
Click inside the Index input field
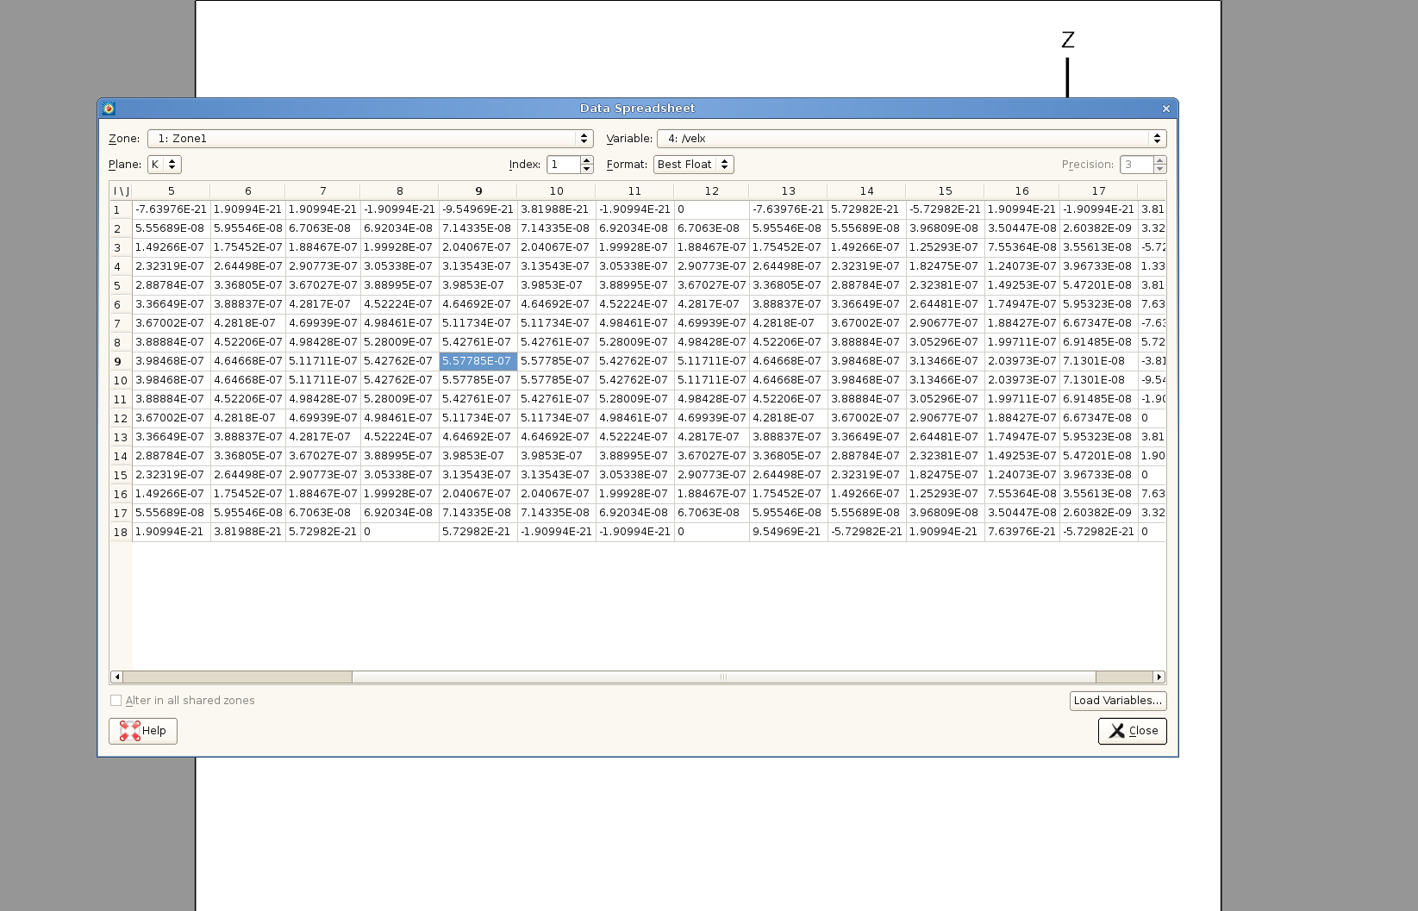click(x=563, y=165)
